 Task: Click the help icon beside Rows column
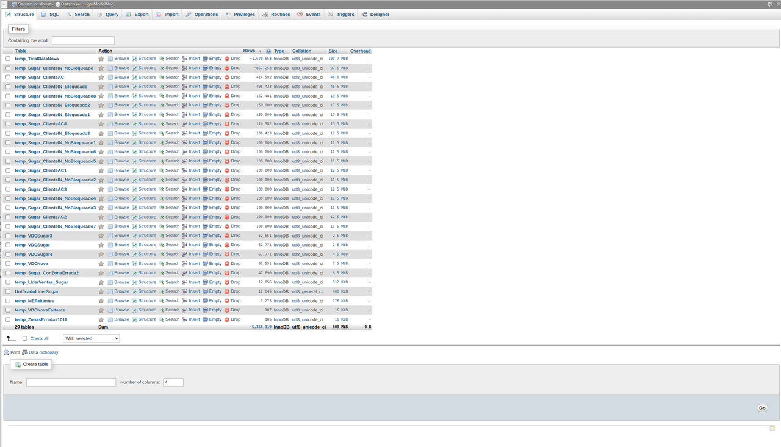[268, 51]
